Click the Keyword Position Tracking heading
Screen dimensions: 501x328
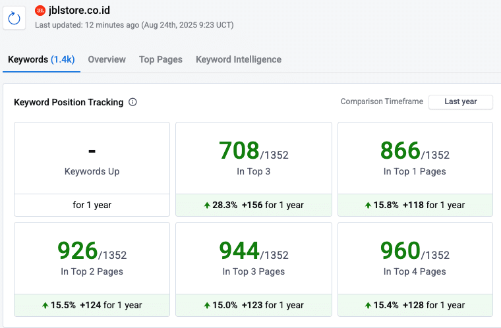69,102
